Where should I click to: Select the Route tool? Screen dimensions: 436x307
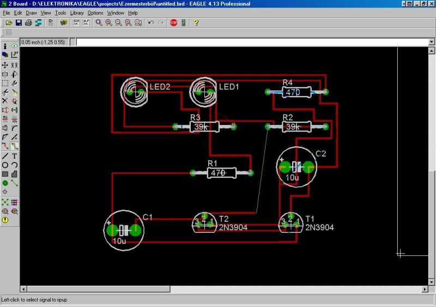(x=5, y=146)
